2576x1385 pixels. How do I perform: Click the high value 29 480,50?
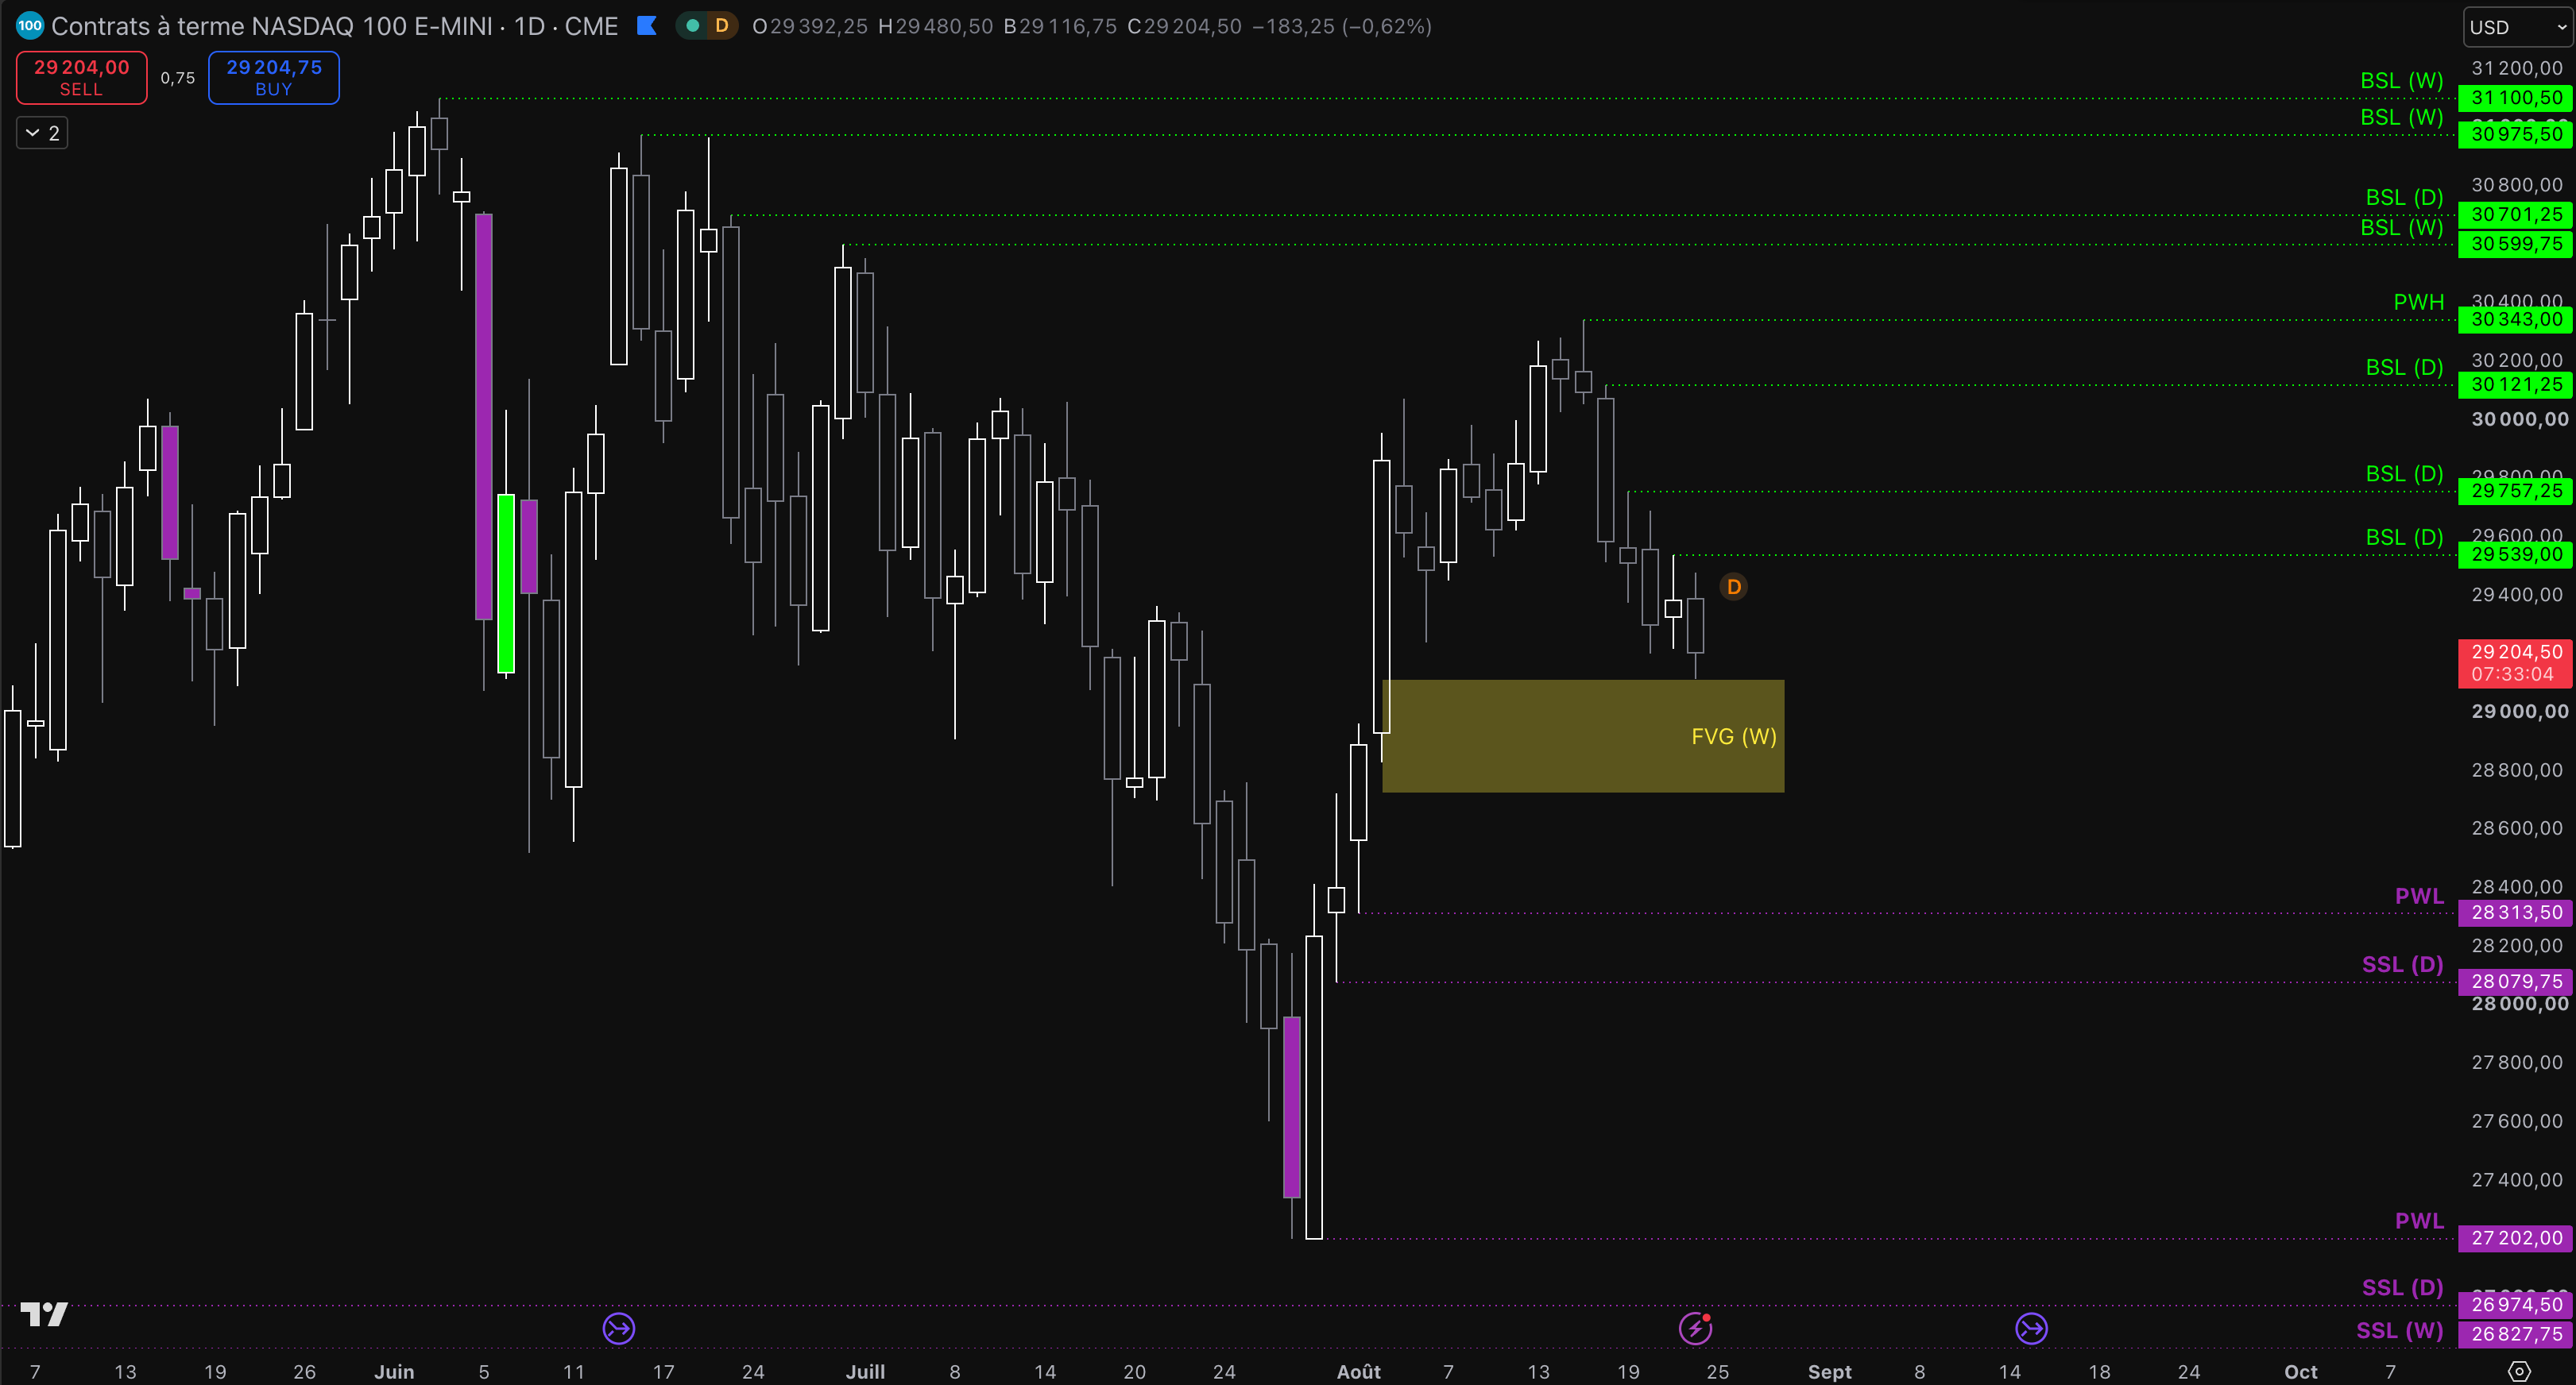click(x=944, y=27)
